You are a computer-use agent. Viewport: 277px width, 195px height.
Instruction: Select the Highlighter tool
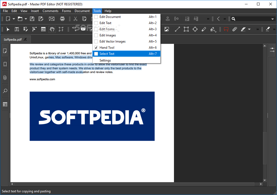(x=243, y=29)
